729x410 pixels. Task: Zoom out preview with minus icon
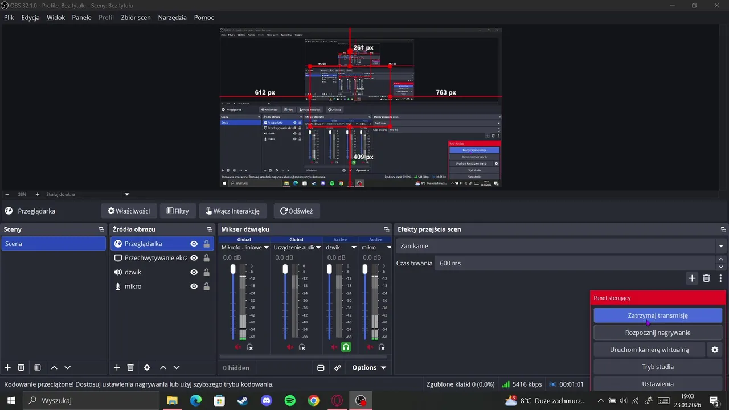(x=7, y=194)
